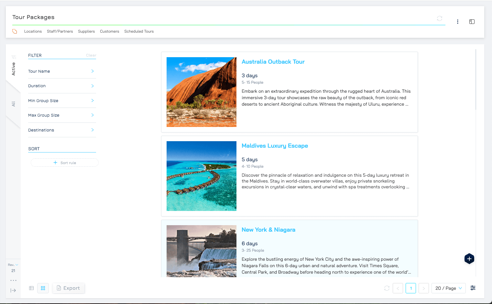Click the refresh icon beside the title
Viewport: 492px width, 304px height.
[439, 18]
